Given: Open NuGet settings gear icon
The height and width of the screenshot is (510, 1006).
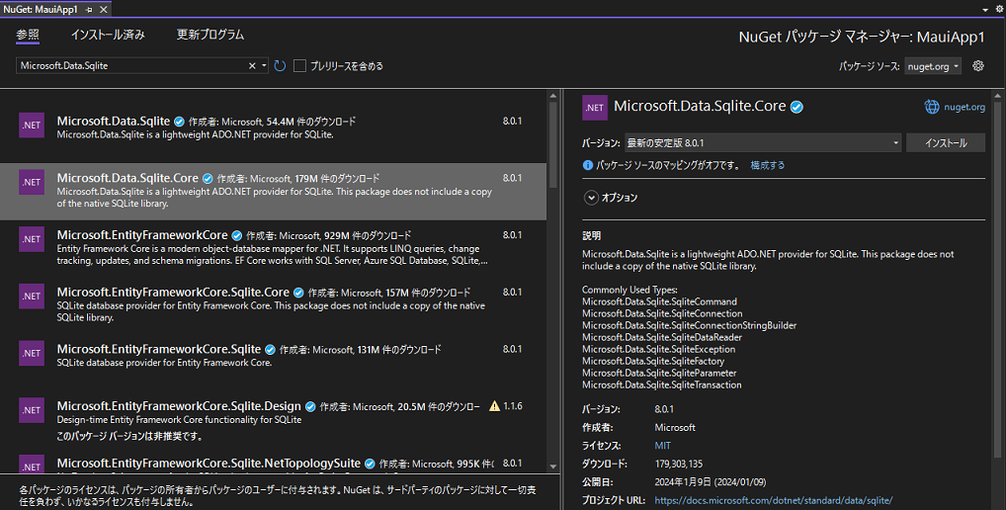Looking at the screenshot, I should [978, 65].
